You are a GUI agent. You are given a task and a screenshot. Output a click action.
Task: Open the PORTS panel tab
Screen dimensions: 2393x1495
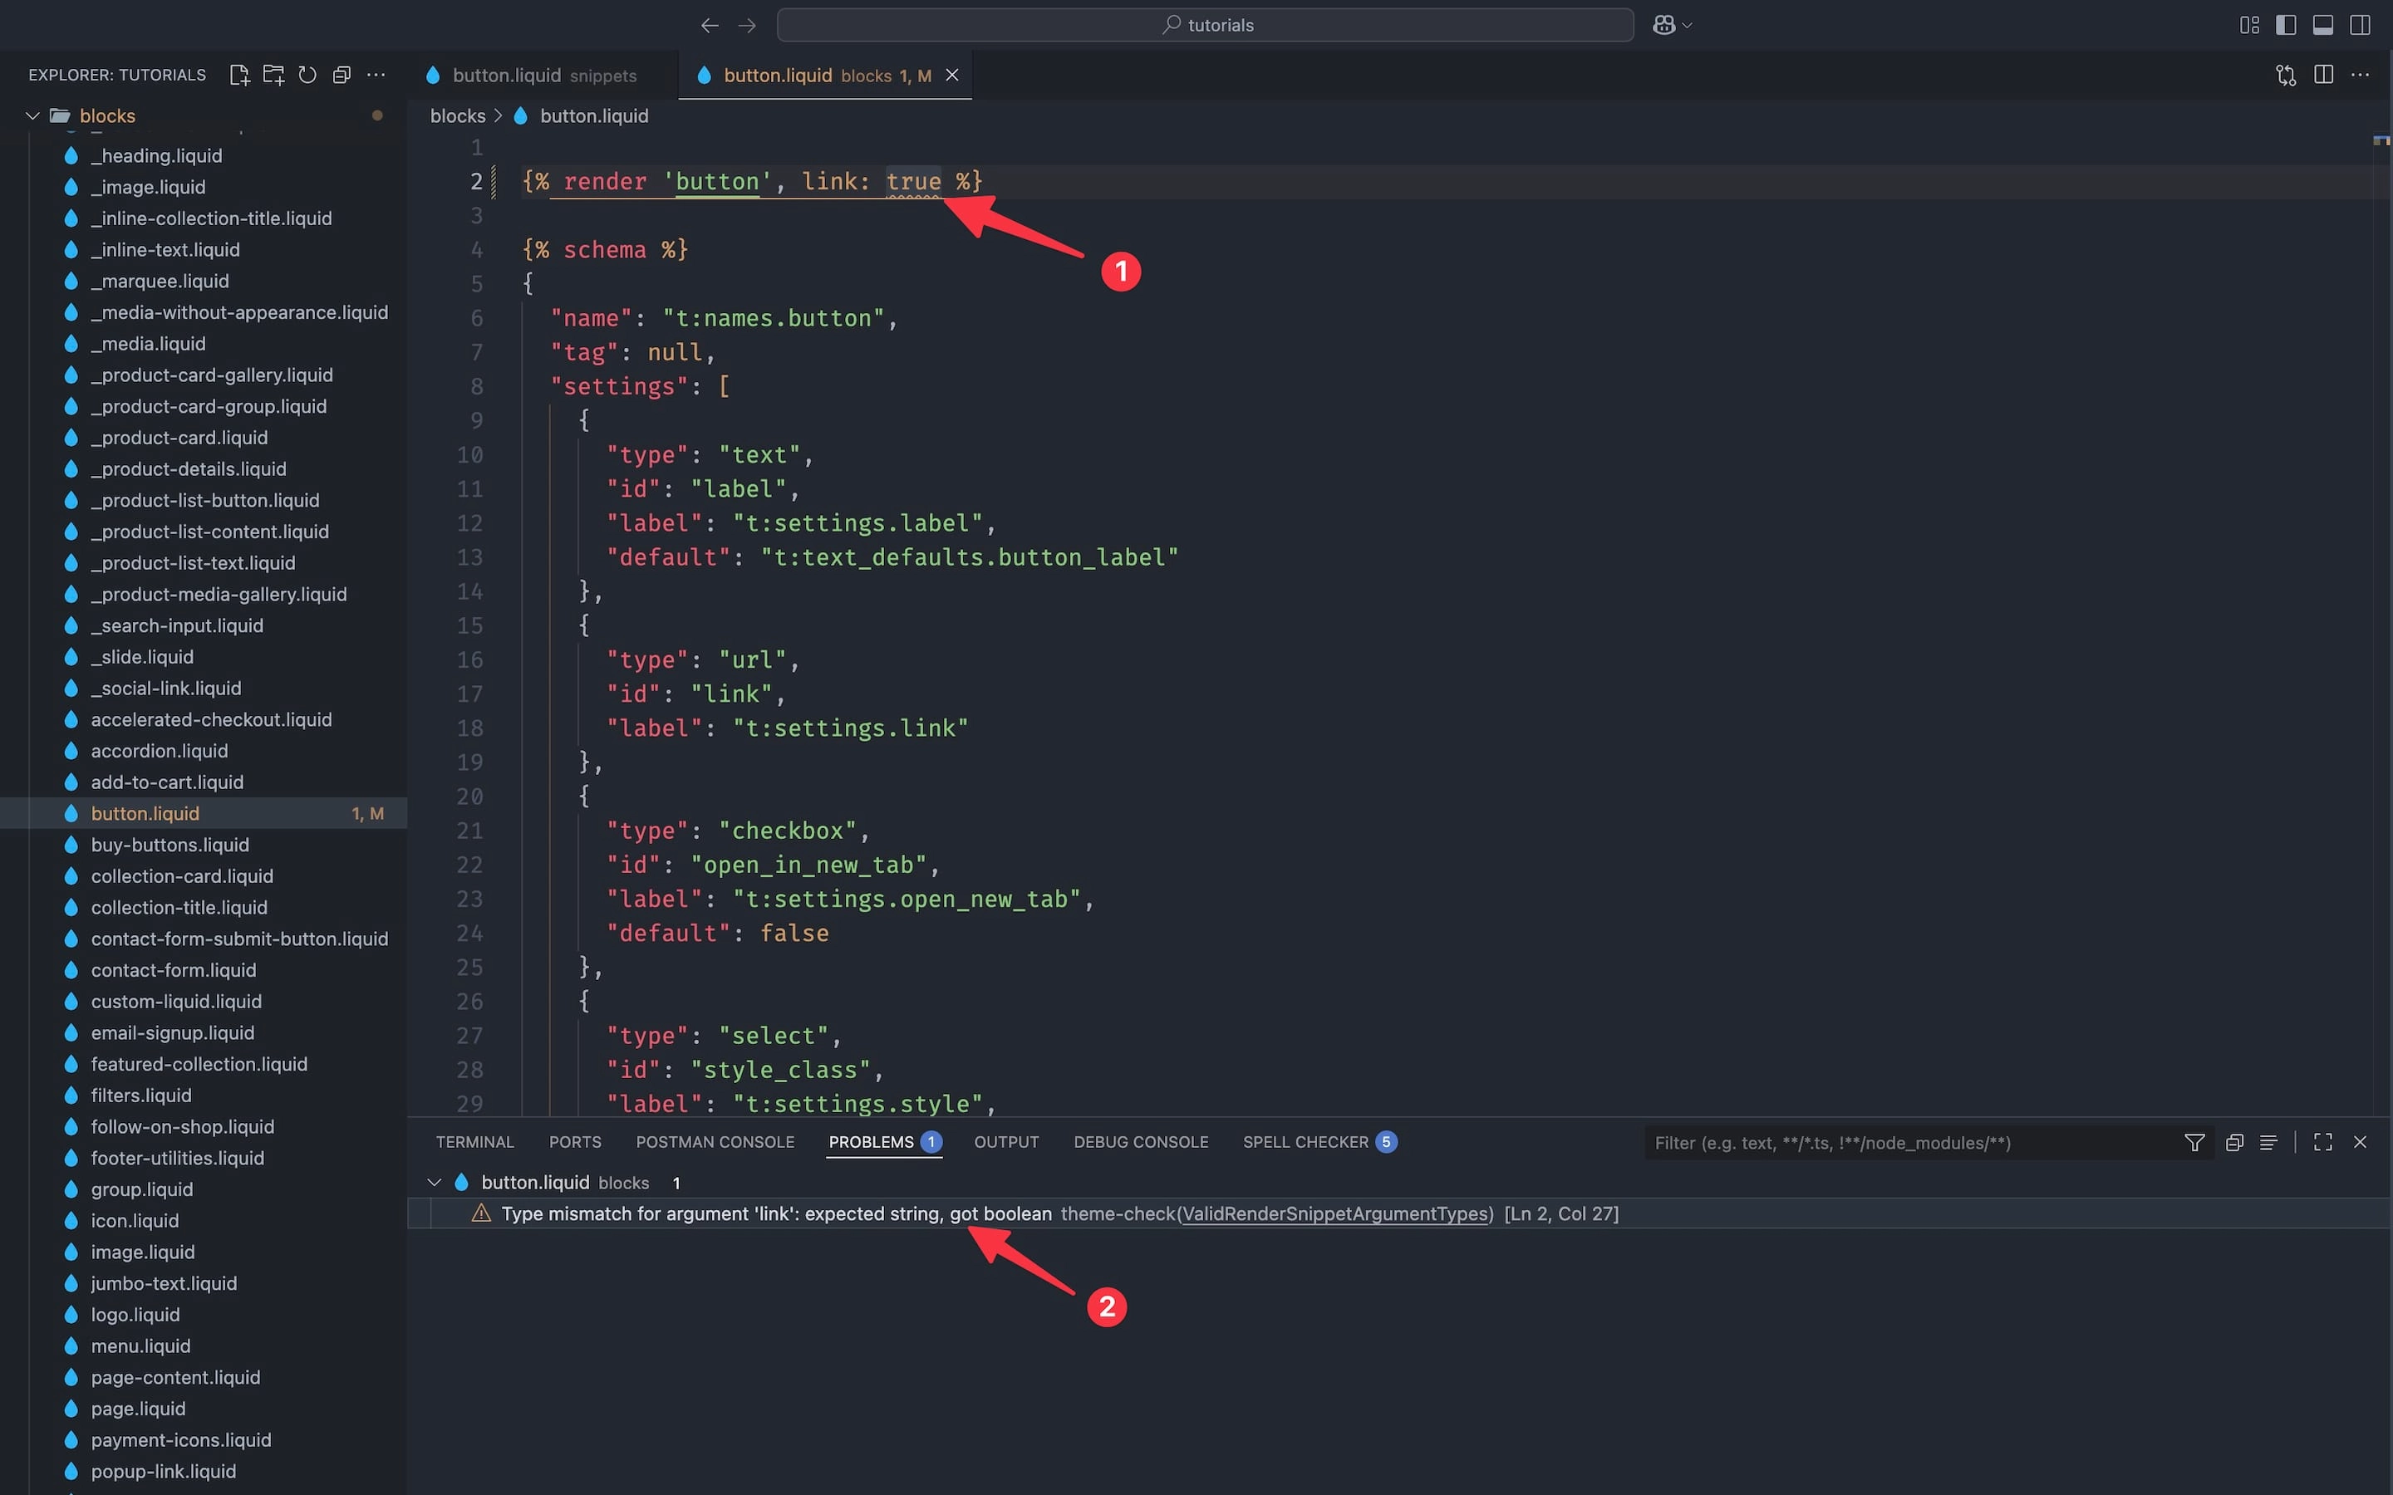[x=576, y=1142]
